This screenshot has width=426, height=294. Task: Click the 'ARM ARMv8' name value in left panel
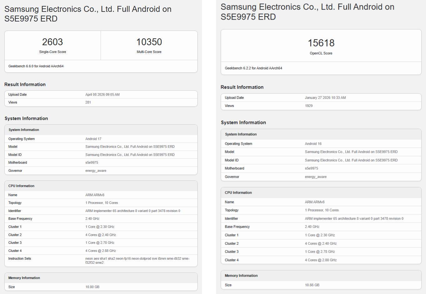95,195
